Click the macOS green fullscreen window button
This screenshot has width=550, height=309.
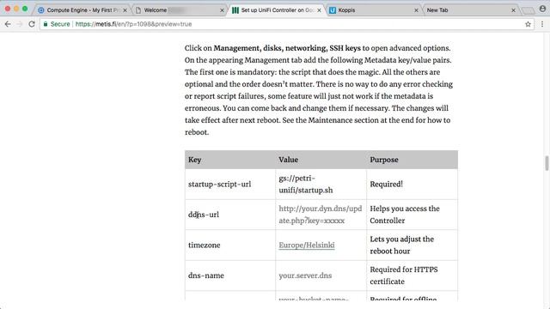pyautogui.click(x=25, y=9)
